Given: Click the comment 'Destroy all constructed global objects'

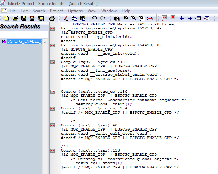Looking at the screenshot, I should (x=125, y=159).
